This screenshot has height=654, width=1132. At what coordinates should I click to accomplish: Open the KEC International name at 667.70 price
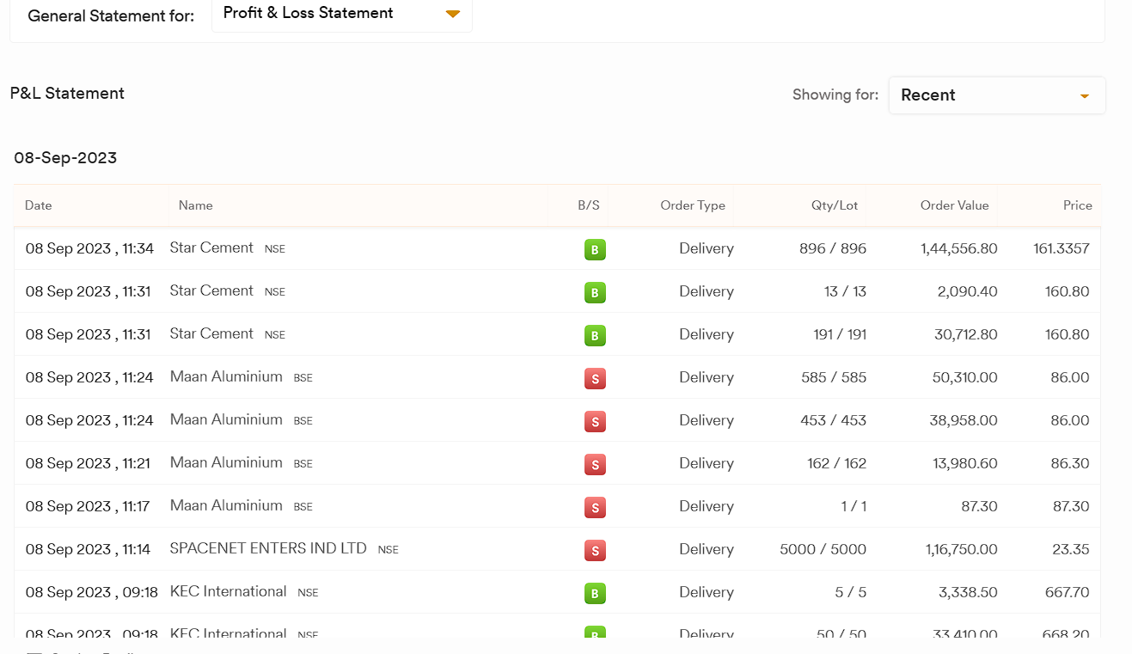228,591
